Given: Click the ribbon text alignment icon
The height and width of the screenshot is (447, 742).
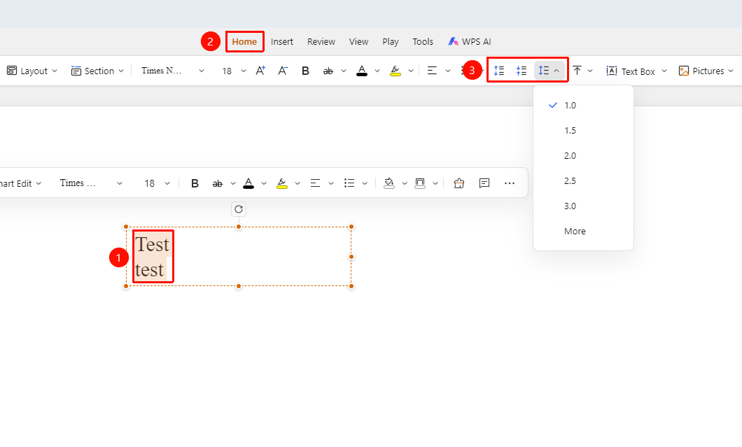Looking at the screenshot, I should tap(432, 71).
